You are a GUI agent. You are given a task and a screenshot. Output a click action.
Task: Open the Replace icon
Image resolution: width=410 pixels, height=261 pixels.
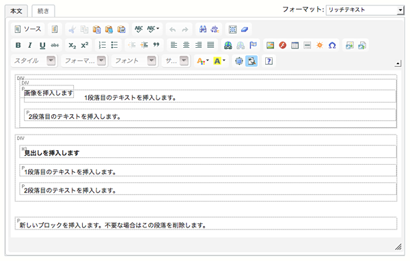point(215,29)
